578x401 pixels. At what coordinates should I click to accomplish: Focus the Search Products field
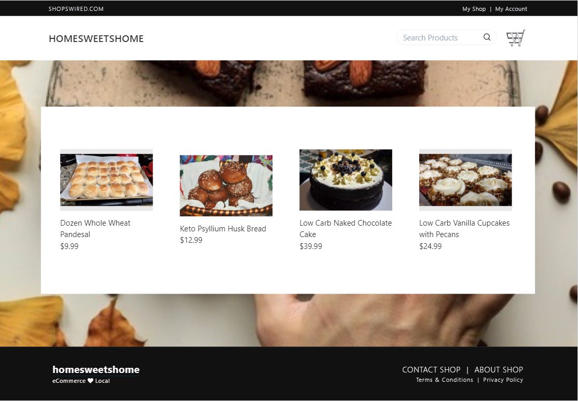pos(446,37)
